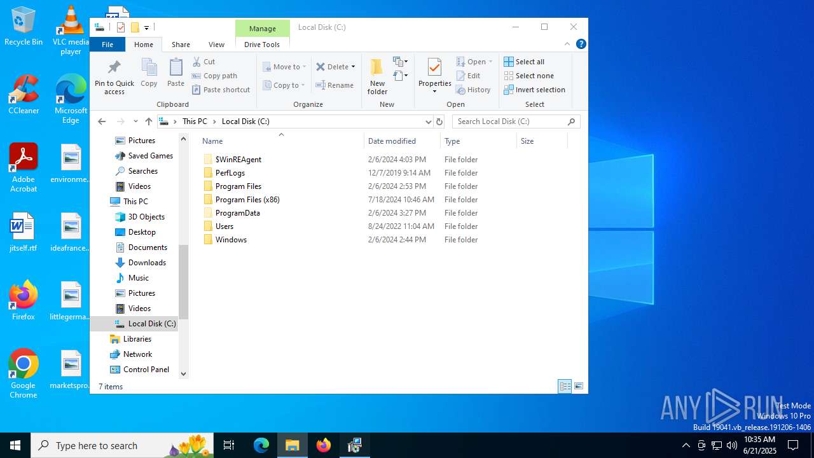Click the History ribbon button

click(473, 90)
